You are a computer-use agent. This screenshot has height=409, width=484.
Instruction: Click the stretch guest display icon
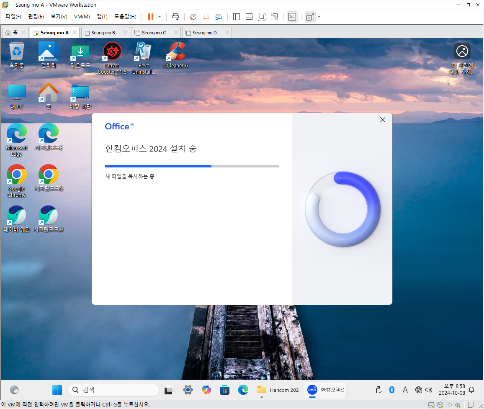[310, 17]
